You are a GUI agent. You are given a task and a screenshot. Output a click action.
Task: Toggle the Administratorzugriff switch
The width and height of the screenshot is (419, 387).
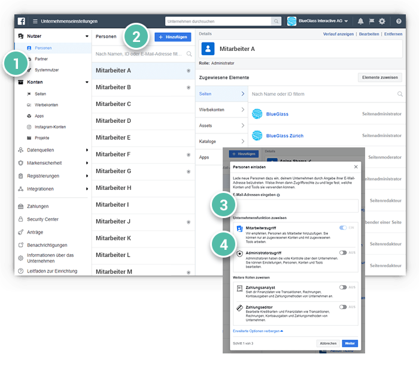343,253
